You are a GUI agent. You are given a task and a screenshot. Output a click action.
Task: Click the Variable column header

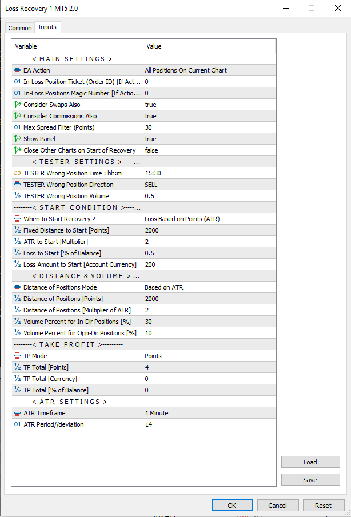[x=77, y=46]
